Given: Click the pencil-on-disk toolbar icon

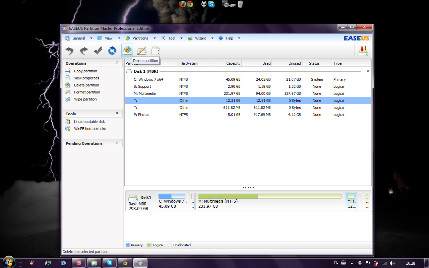Looking at the screenshot, I should click(x=142, y=51).
